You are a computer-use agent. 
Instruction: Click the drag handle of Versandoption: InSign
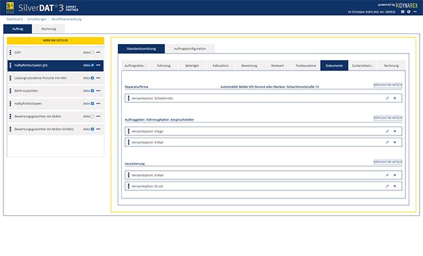[129, 131]
